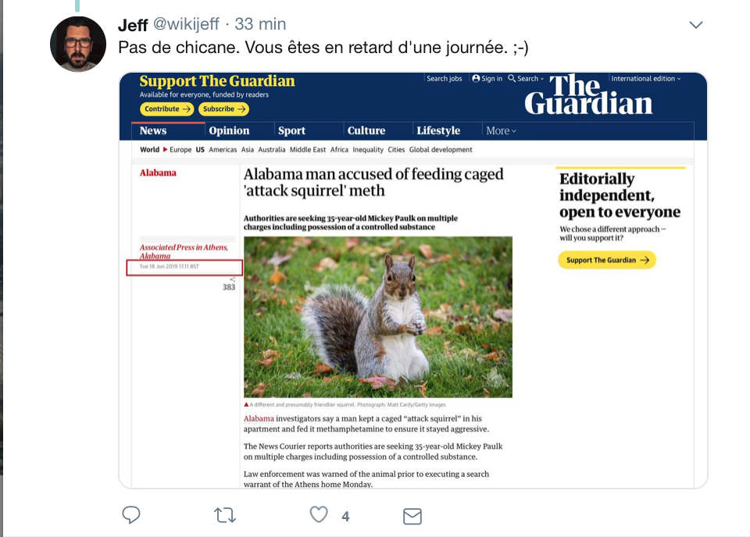
Task: Switch to the Sport section tab
Action: click(x=291, y=130)
